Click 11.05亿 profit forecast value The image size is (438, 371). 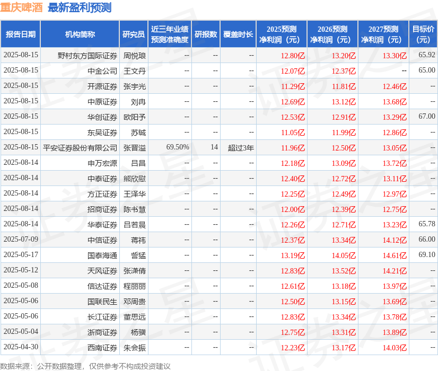[293, 132]
